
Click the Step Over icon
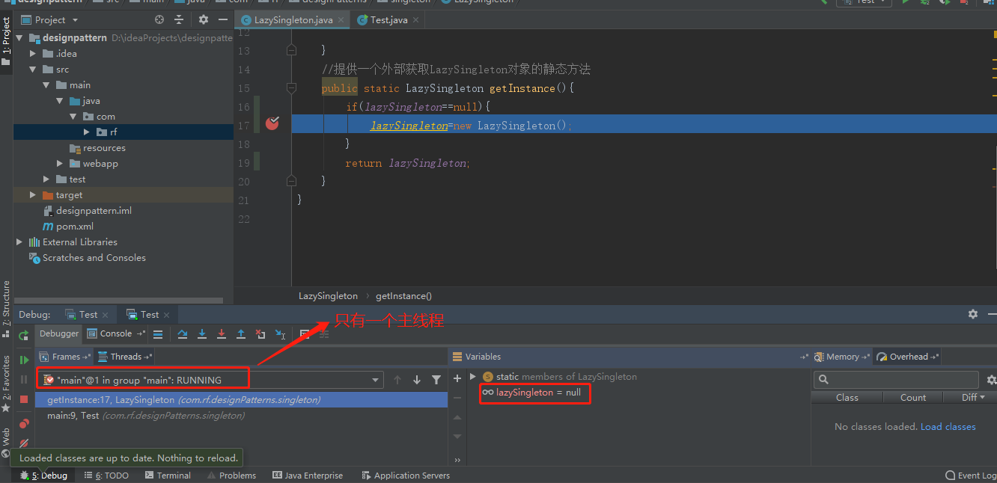coord(183,334)
